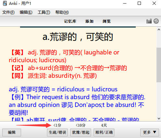
Task: Open the 编辑(E) menu in menu bar
Action: [x=26, y=12]
